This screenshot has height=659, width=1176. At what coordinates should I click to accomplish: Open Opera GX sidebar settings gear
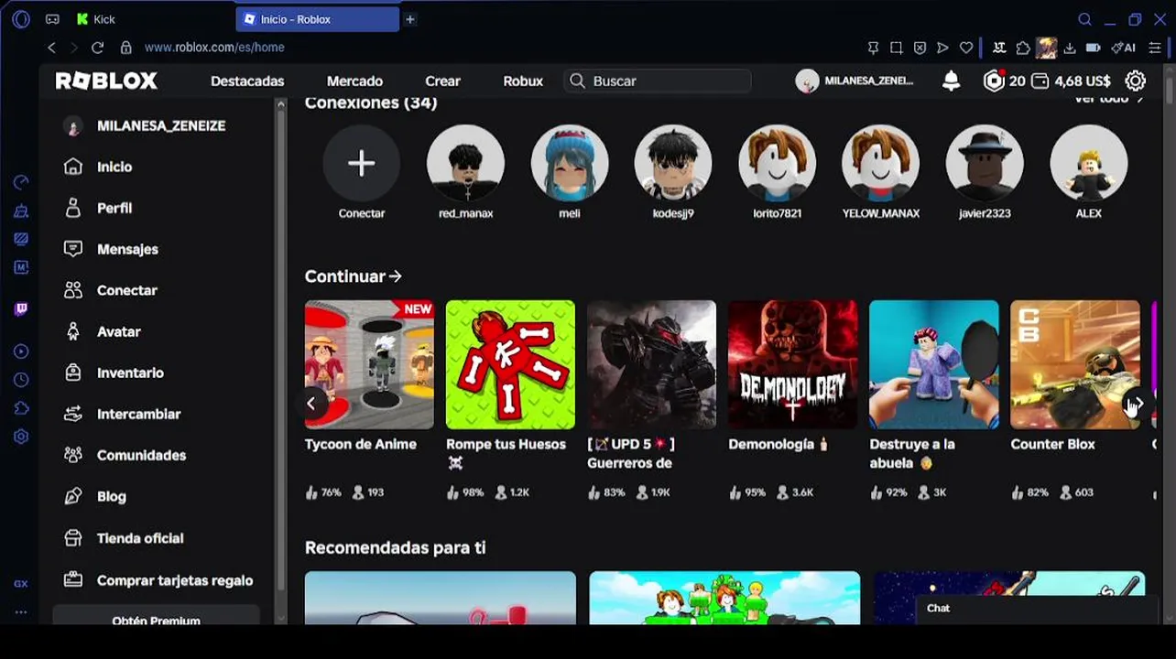[x=21, y=437]
